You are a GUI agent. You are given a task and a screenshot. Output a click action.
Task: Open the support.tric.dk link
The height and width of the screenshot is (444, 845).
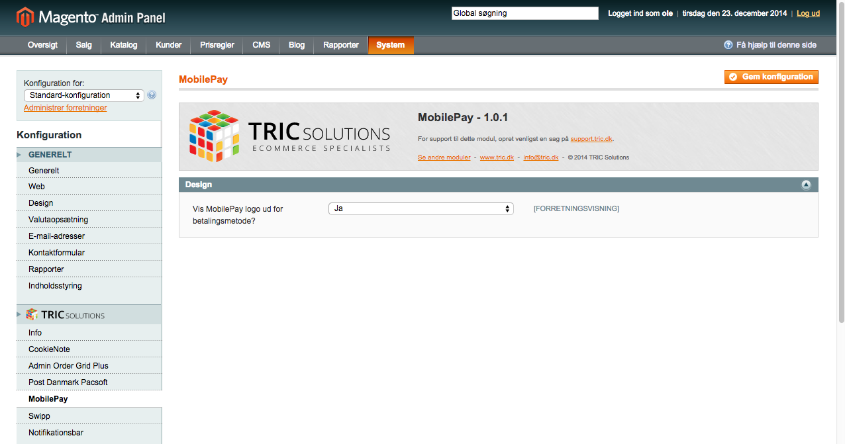[x=591, y=139]
